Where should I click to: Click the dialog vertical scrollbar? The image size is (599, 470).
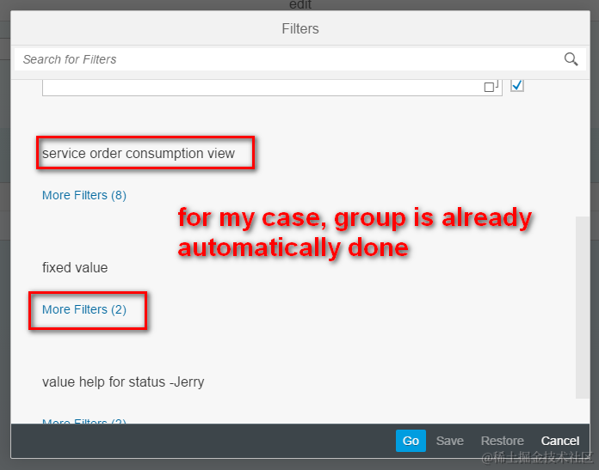point(582,308)
